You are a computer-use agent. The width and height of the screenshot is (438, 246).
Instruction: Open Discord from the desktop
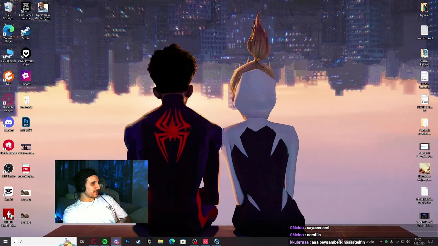tap(9, 125)
